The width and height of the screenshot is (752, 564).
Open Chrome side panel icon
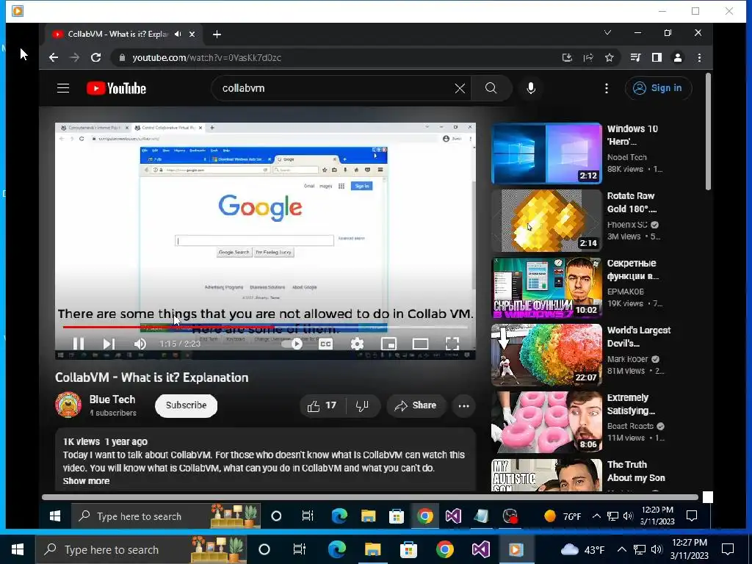[657, 57]
